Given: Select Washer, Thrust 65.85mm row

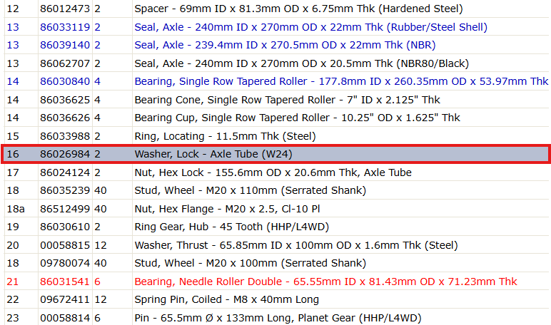Looking at the screenshot, I should pos(276,245).
